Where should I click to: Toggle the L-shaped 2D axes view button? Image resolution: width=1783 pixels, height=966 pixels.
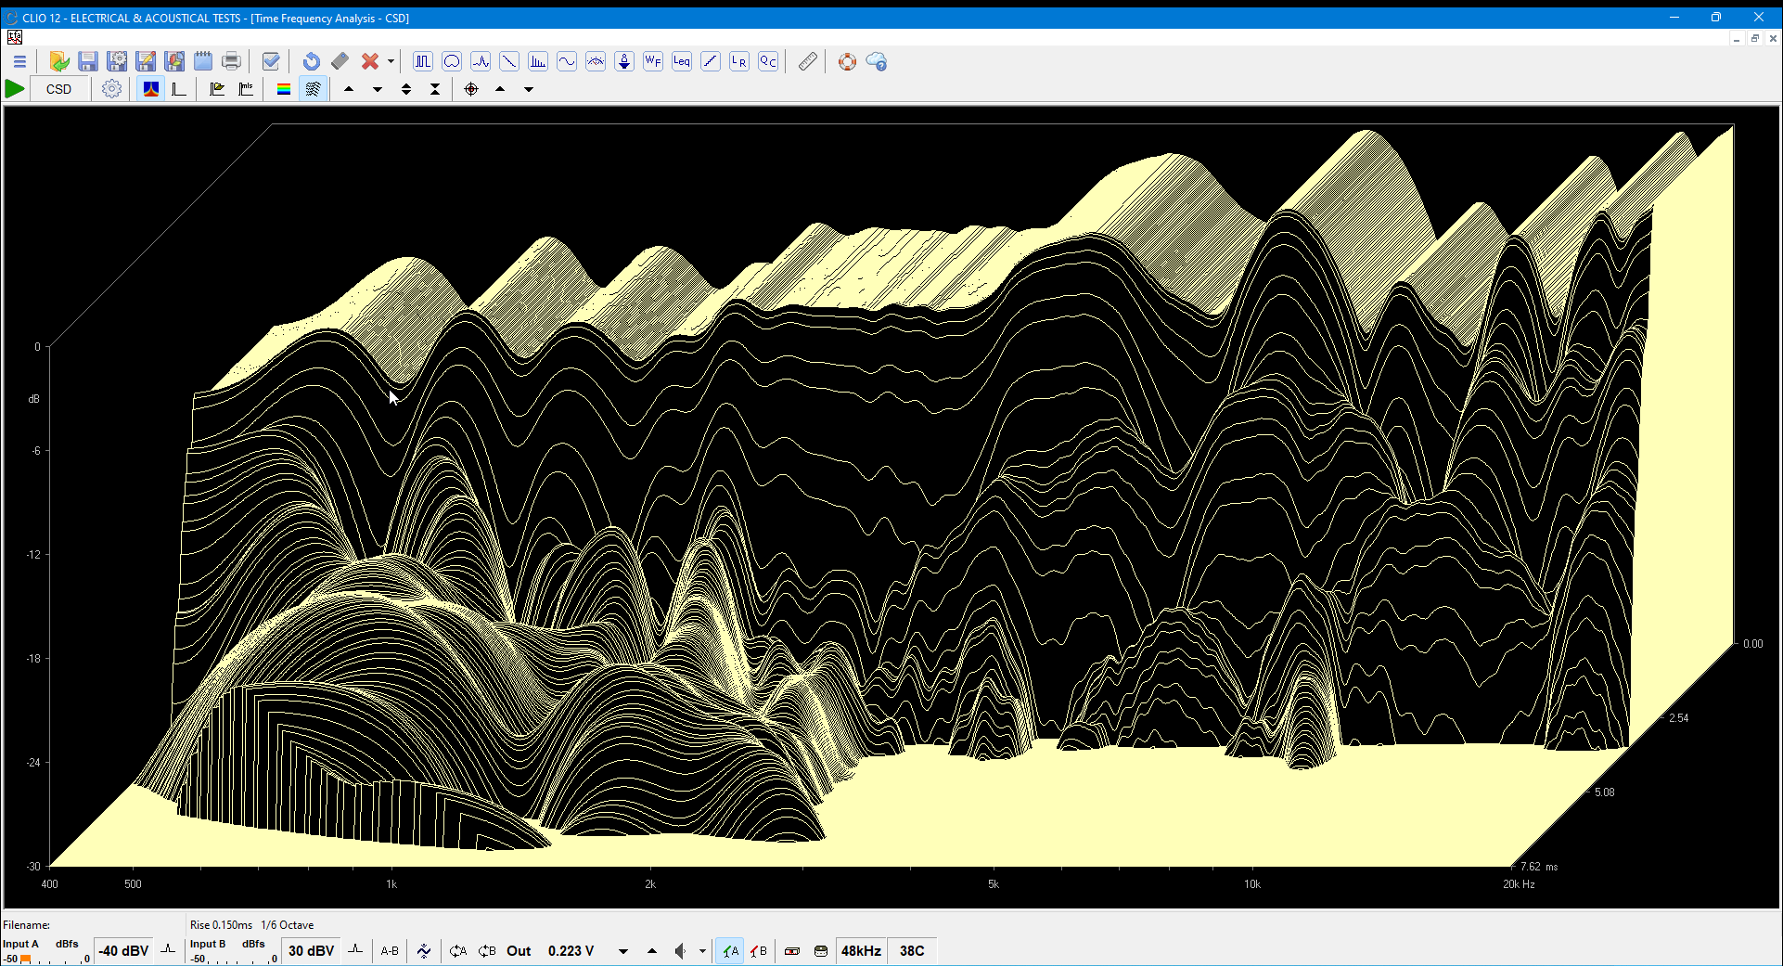(x=179, y=89)
